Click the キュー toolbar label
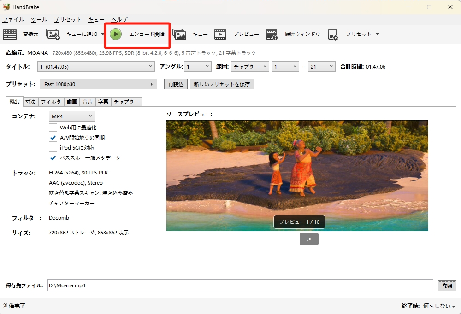Screen dimensions: 461x314 click(200, 34)
